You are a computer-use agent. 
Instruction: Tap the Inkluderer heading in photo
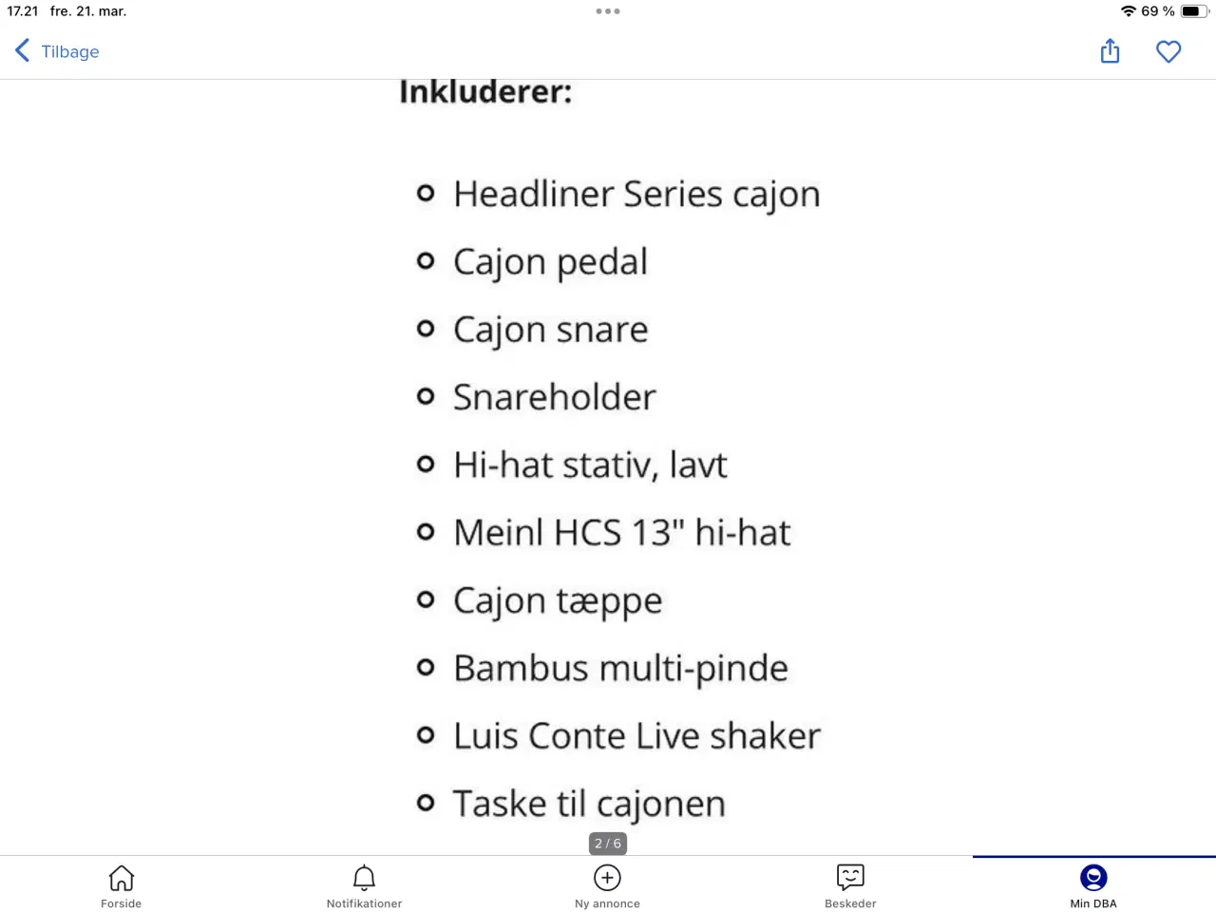(485, 91)
